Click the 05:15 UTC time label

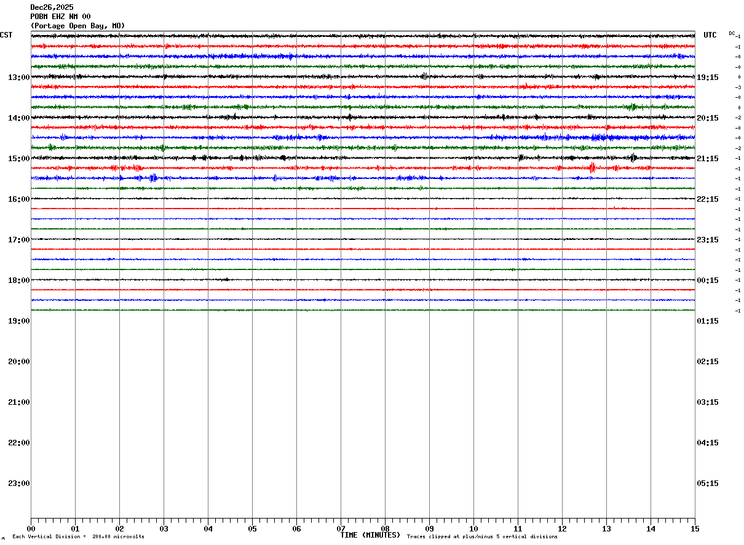coord(708,483)
